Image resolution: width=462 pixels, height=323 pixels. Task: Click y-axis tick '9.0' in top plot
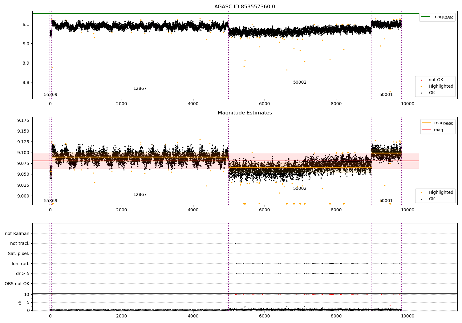click(x=26, y=44)
